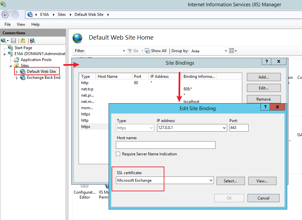Screen dimensions: 302x220
Task: Click Default Web Site in breadcrumb path
Action: click(x=89, y=15)
